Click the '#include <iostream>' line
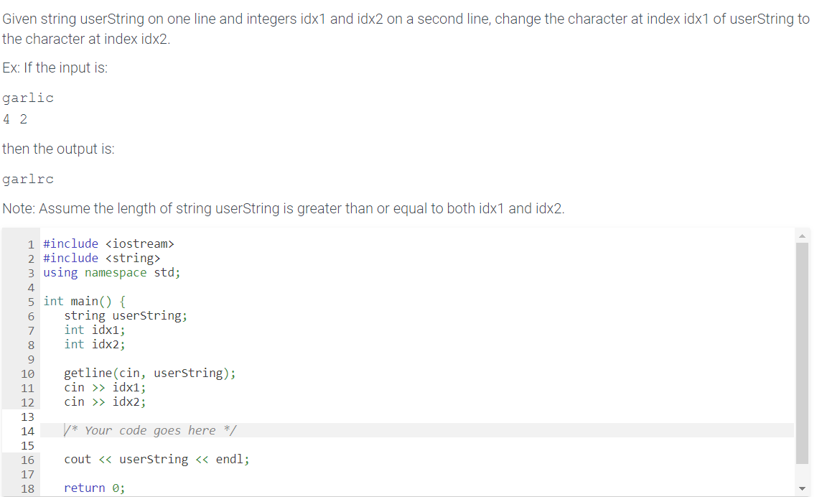 click(x=109, y=243)
